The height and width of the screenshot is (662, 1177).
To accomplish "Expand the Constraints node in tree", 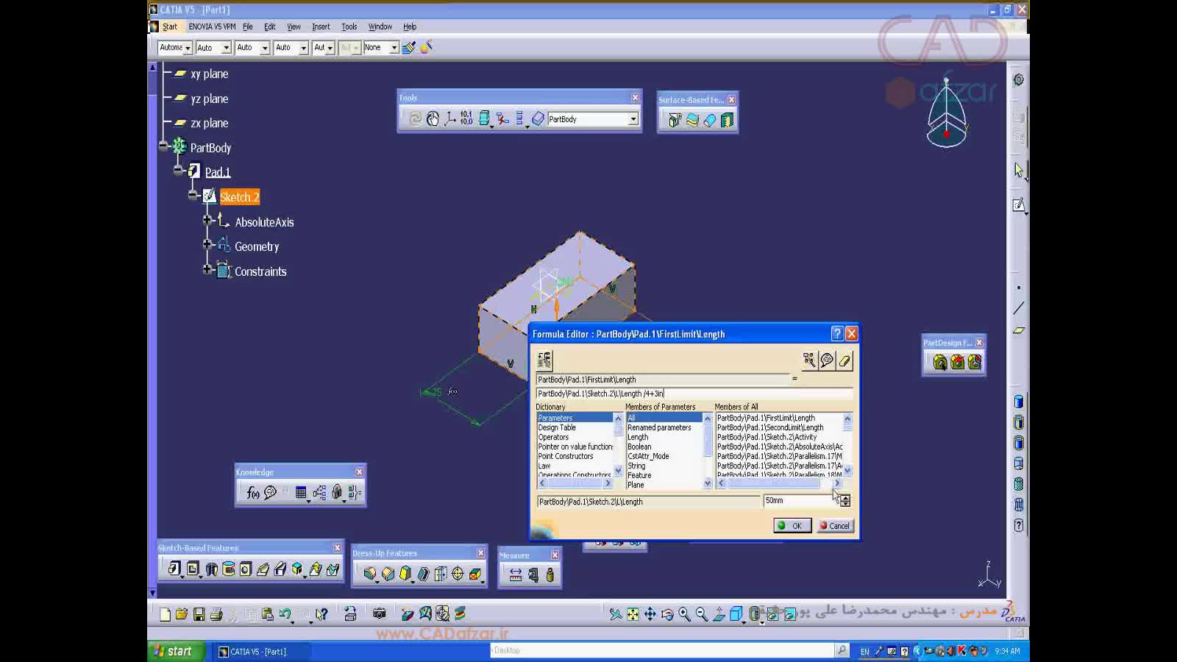I will 207,270.
